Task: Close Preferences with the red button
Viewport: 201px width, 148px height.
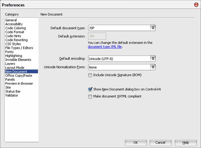Action: (196, 5)
